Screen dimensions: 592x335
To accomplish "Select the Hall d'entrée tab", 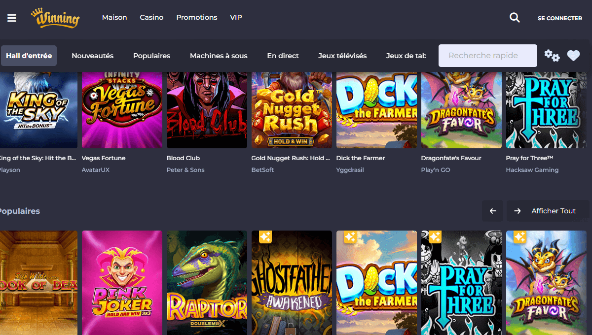I will click(x=29, y=56).
